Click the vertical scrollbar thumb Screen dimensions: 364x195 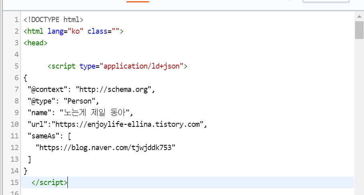(359, 30)
